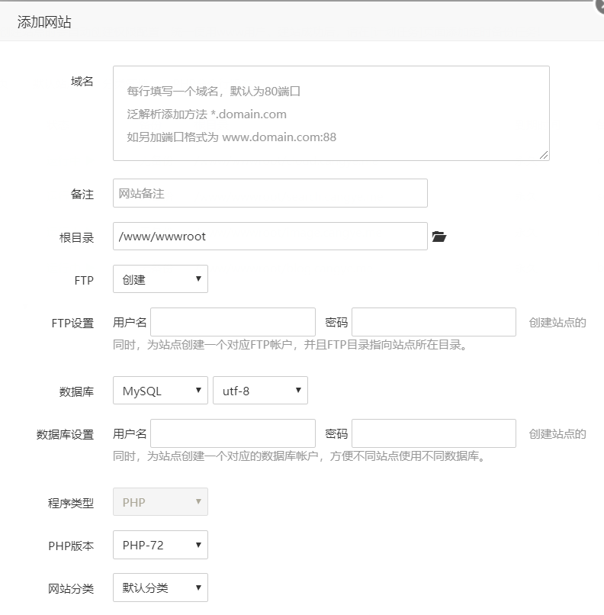Click the 数据库设置 密码 input field
604x615 pixels.
click(x=433, y=433)
